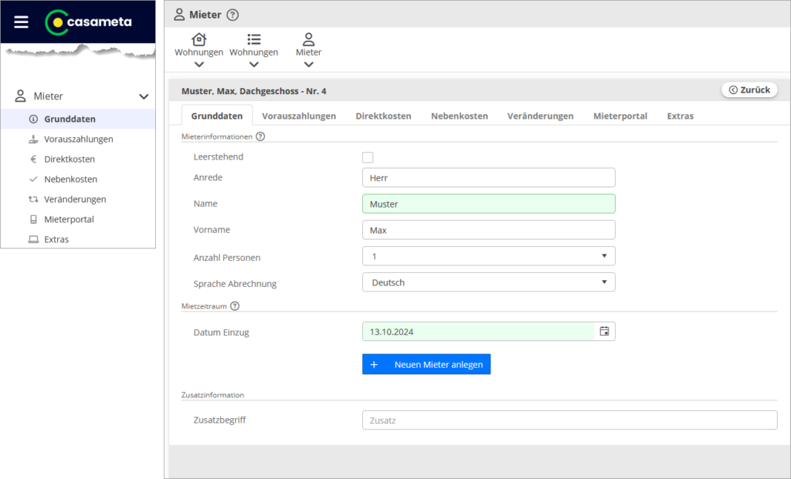
Task: Click help icon beside Mietzeitraum
Action: pyautogui.click(x=235, y=306)
